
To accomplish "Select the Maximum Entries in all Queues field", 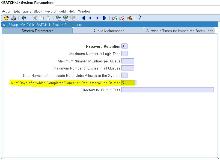I will point(128,68).
